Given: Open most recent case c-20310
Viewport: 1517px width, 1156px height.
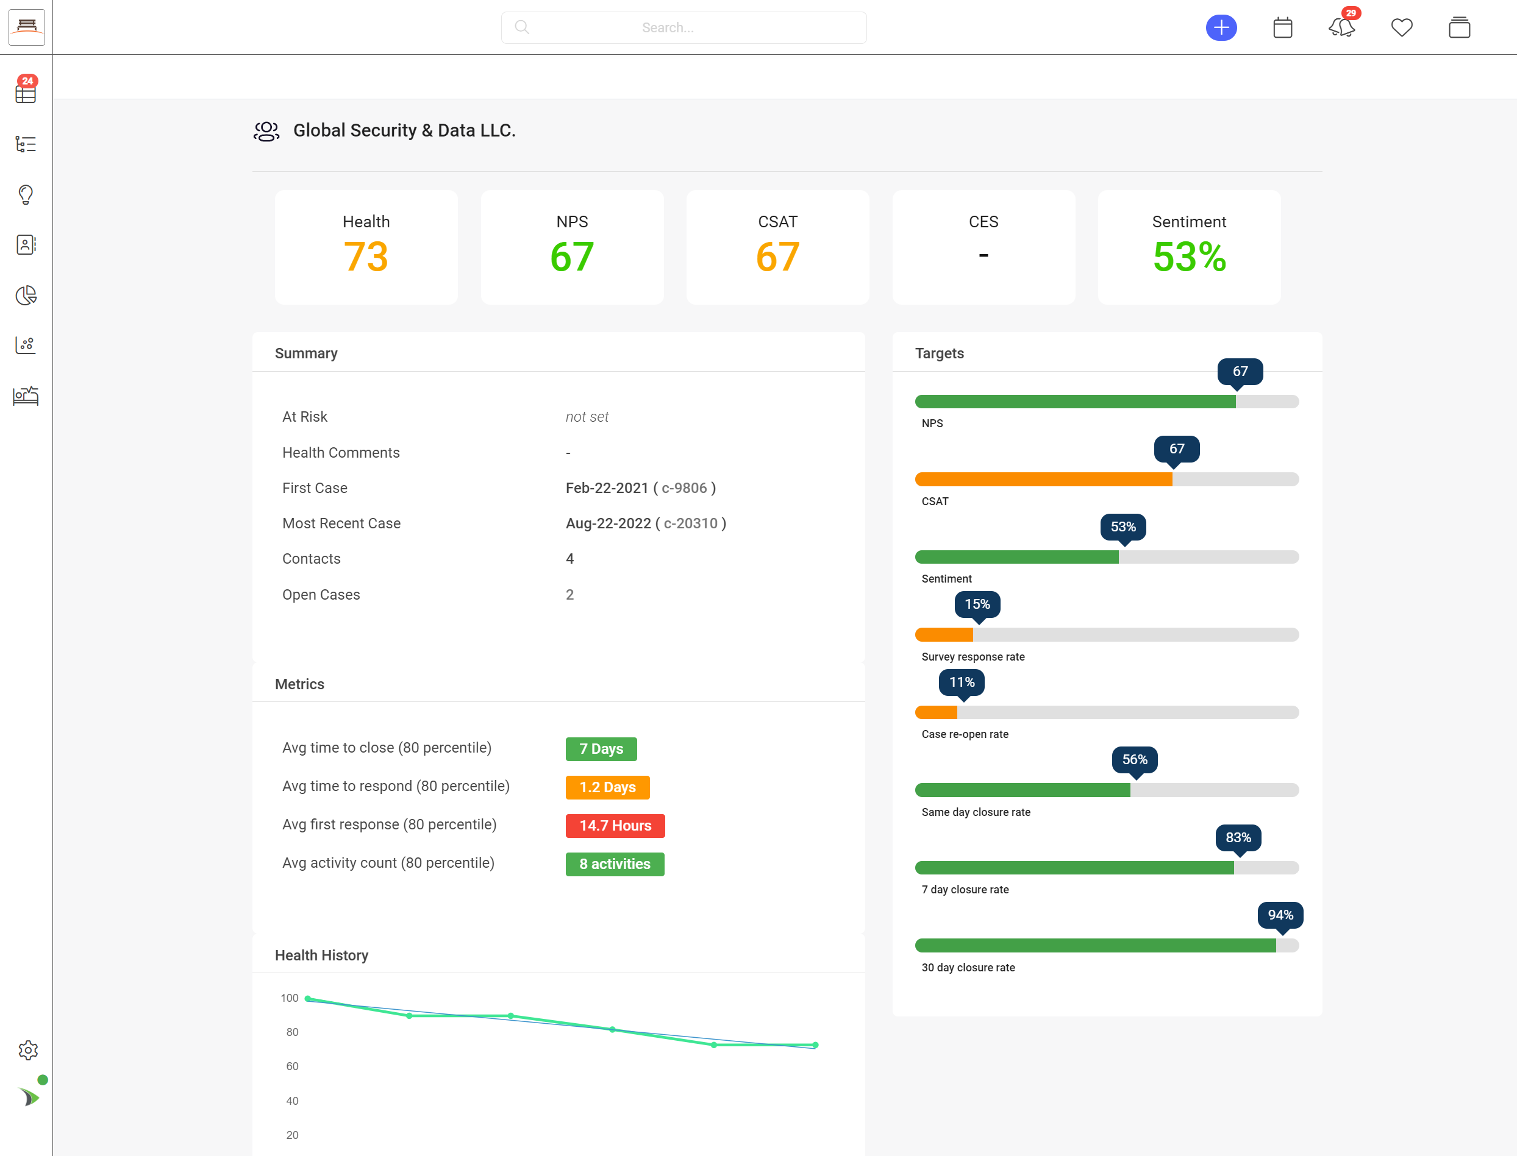Looking at the screenshot, I should (x=690, y=523).
